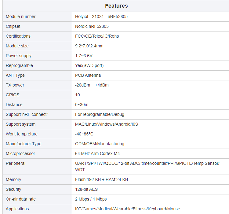Click the '-40~85°C' value
This screenshot has width=229, height=214.
(84, 134)
